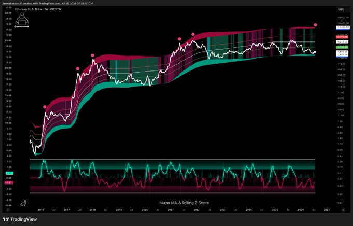This screenshot has height=226, width=353.
Task: Click the 2020 label on the time axis
Action: 145,210
